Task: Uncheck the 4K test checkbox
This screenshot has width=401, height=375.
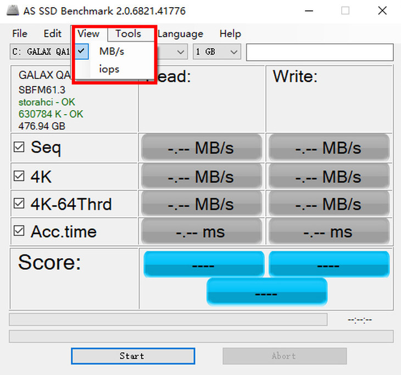Action: [x=19, y=176]
